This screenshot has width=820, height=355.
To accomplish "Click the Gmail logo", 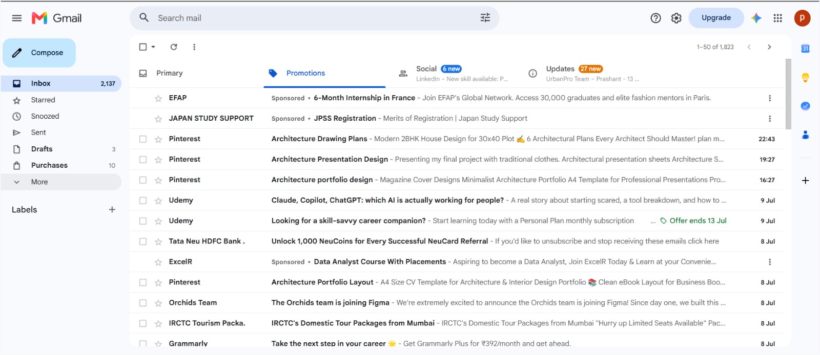I will tap(56, 18).
